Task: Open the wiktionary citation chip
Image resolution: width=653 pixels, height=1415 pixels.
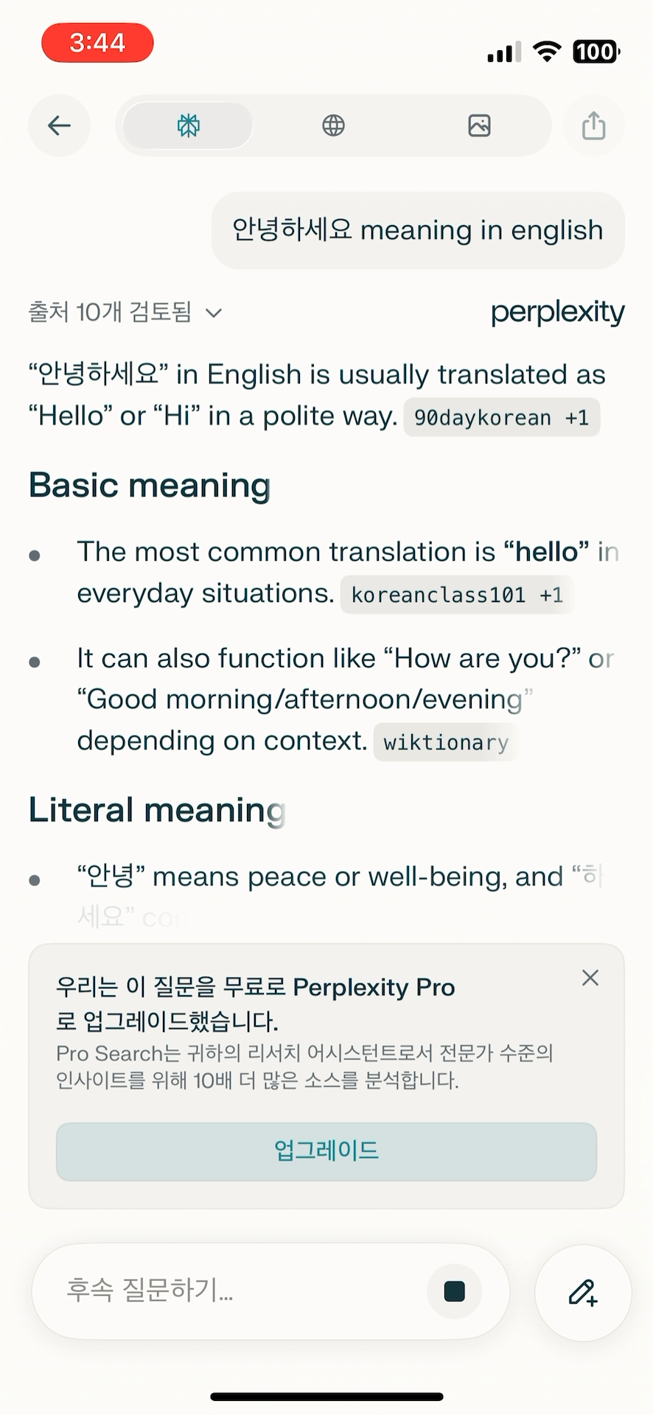Action: [446, 742]
